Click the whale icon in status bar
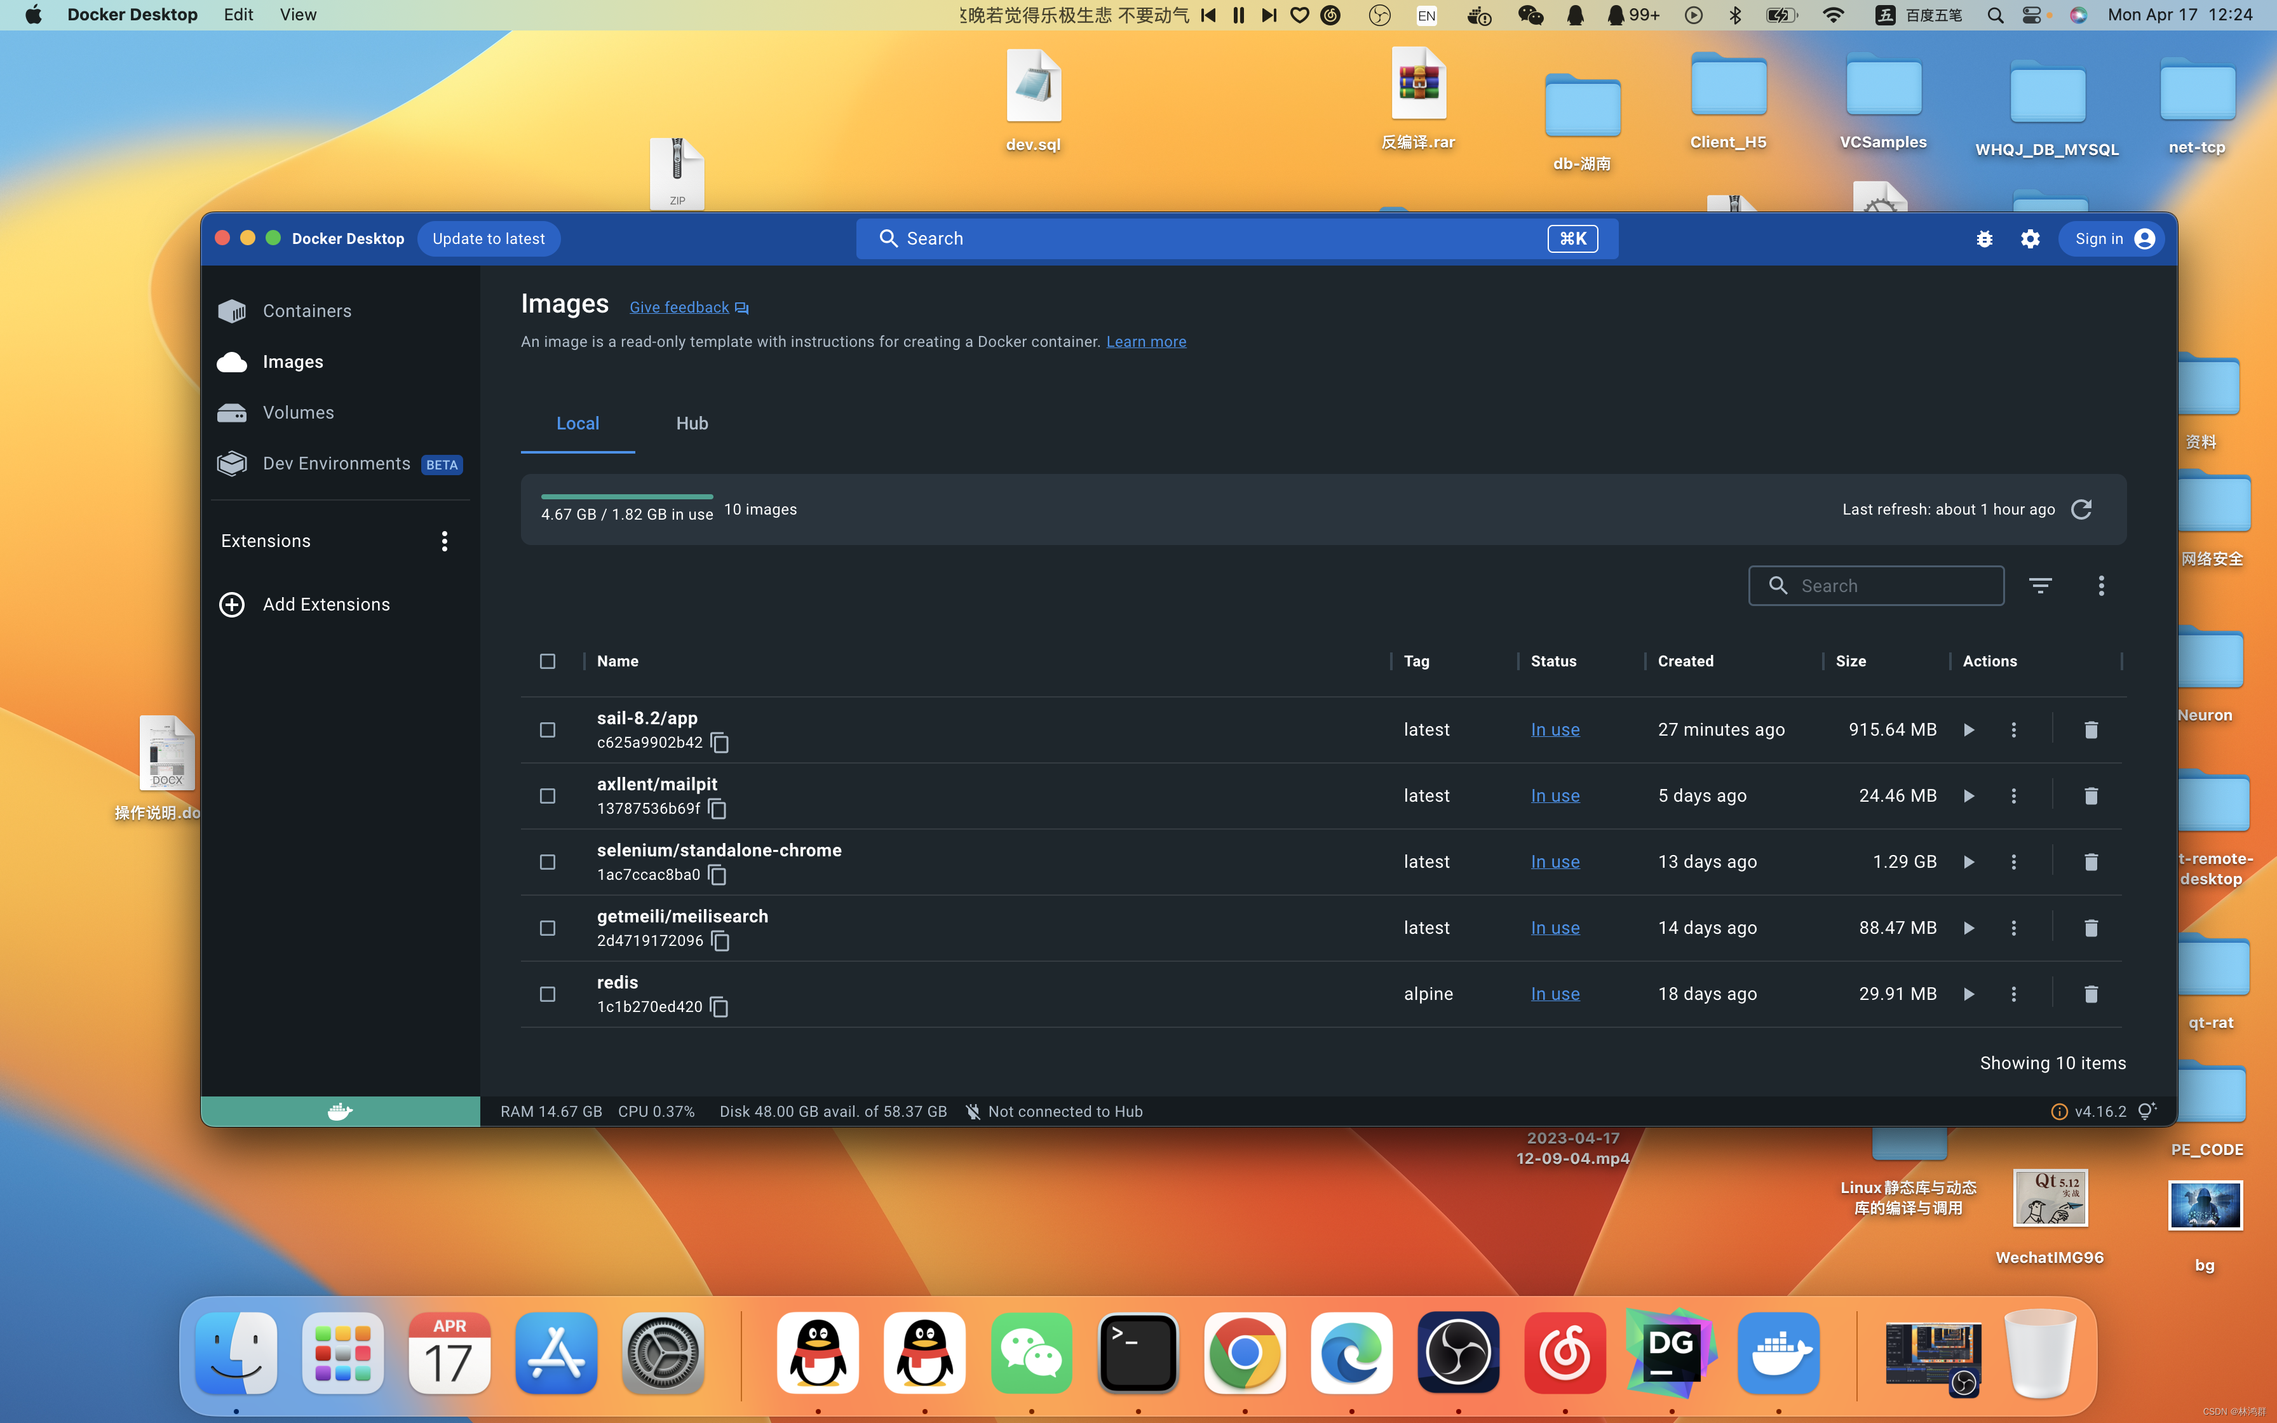This screenshot has width=2277, height=1423. [340, 1112]
